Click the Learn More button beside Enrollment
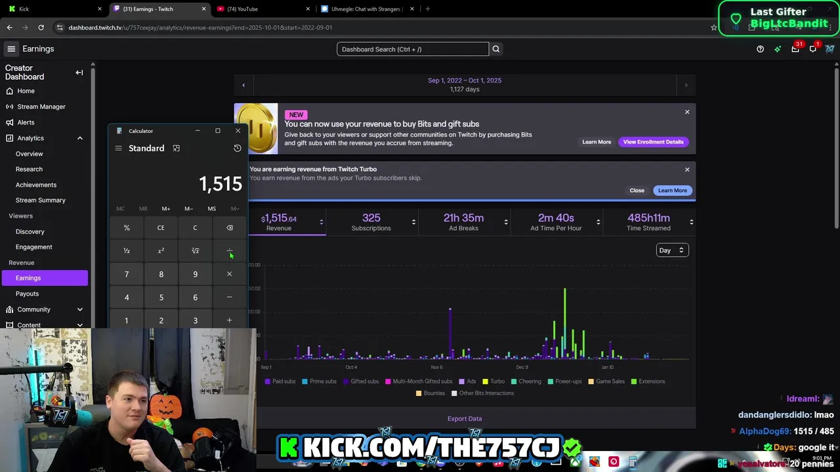 coord(597,142)
